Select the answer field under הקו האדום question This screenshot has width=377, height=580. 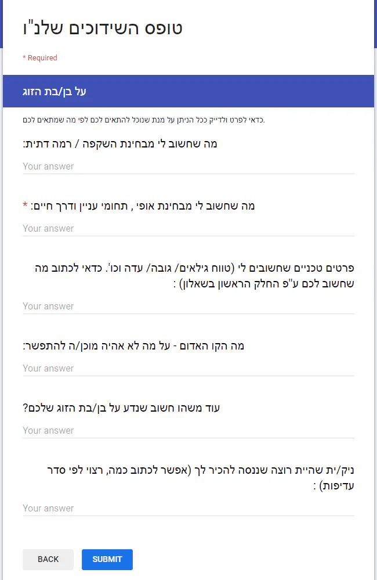(x=188, y=368)
